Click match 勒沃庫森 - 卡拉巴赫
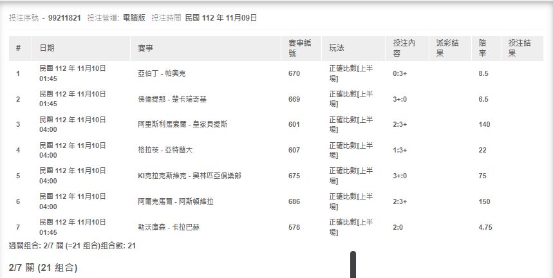Viewport: 553px width, 278px height. tap(169, 227)
